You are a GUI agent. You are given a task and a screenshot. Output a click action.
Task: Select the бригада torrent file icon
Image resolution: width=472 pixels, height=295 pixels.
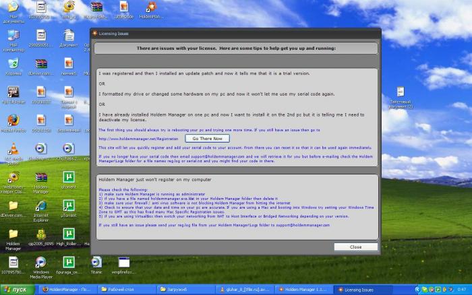point(69,265)
